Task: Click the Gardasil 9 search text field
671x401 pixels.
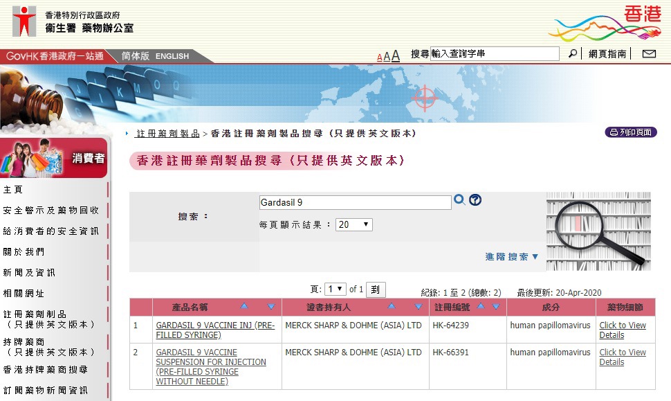Action: (355, 202)
